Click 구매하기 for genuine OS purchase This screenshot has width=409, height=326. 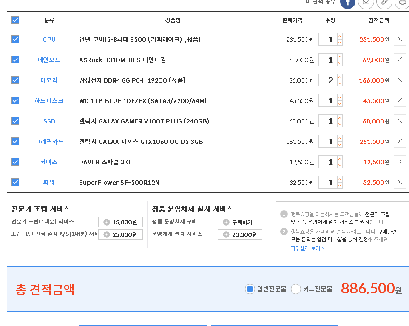click(x=240, y=222)
